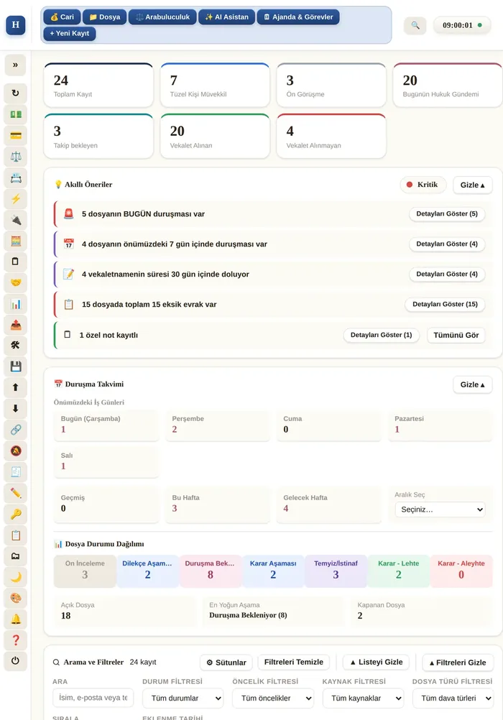Open the abacus sidebar icon
The height and width of the screenshot is (720, 503).
tap(16, 241)
